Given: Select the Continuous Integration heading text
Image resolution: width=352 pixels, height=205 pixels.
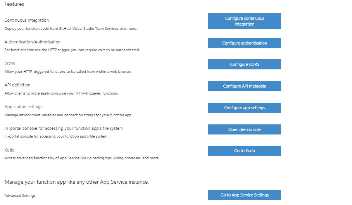Looking at the screenshot, I should (27, 20).
